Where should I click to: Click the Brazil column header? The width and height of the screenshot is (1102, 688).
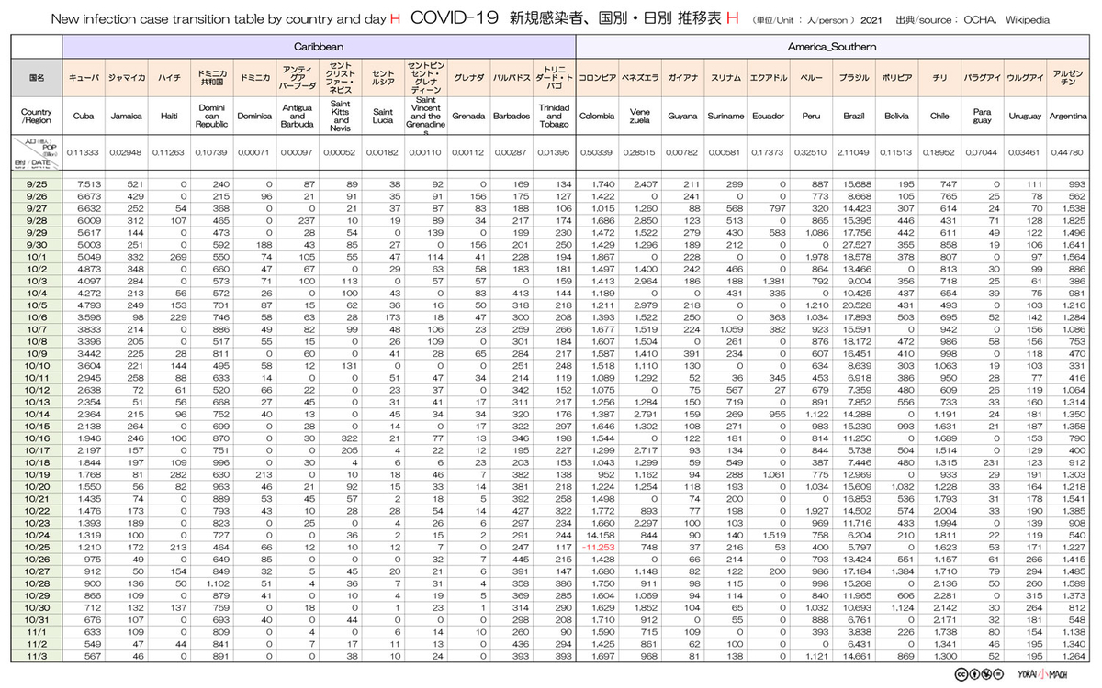coord(854,117)
